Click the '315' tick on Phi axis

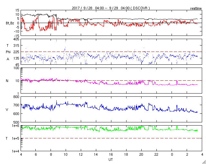tap(16, 45)
